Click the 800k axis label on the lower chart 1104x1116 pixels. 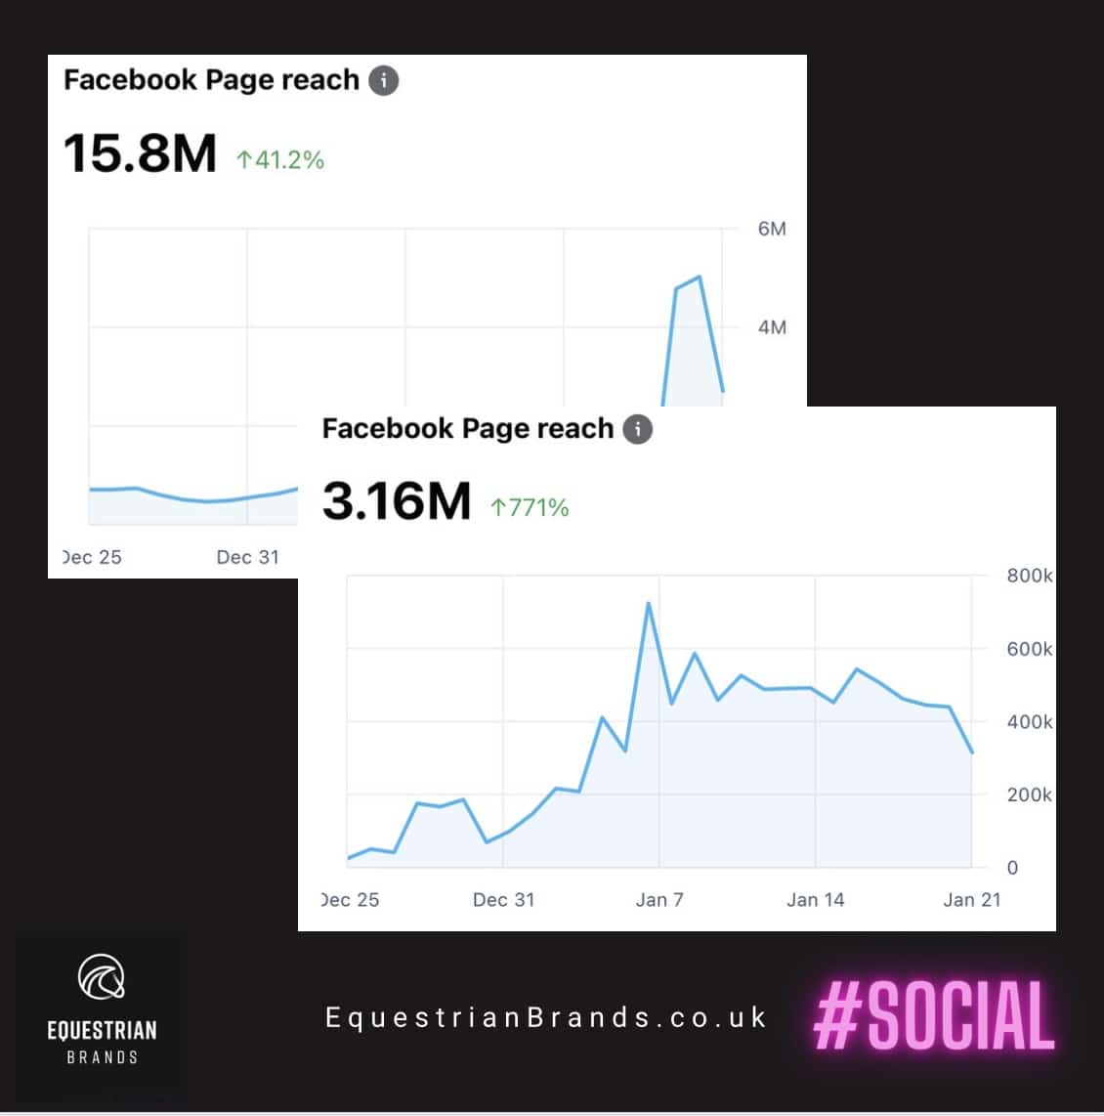[x=1030, y=576]
